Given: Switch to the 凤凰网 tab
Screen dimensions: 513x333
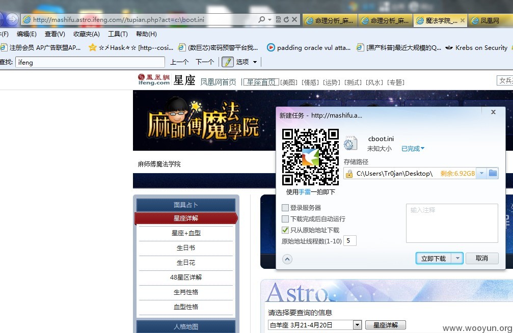Looking at the screenshot, I should click(x=490, y=20).
